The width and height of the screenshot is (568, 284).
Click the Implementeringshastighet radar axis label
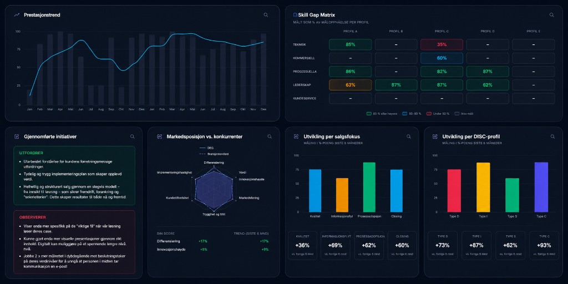coord(174,173)
